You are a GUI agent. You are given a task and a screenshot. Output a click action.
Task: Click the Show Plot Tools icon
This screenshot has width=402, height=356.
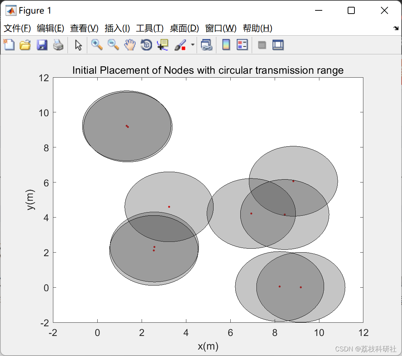[x=278, y=45]
